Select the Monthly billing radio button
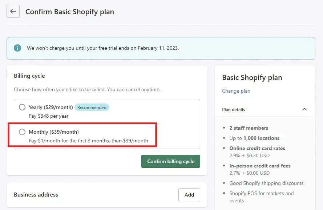Screen dimensions: 323x210 click(x=22, y=132)
